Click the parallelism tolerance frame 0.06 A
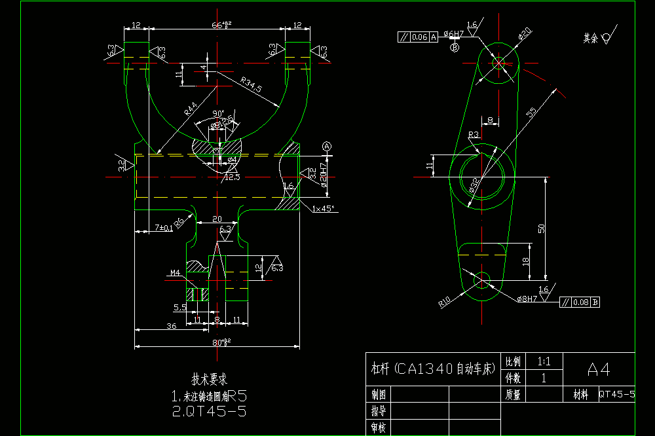The width and height of the screenshot is (655, 436). 418,37
